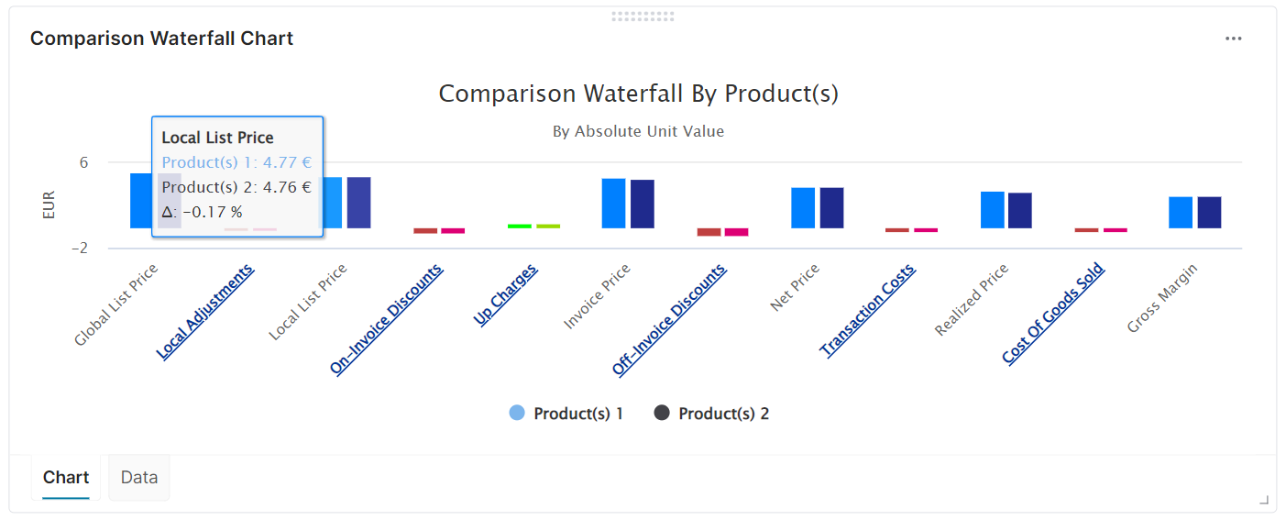The height and width of the screenshot is (520, 1286).
Task: Click the On-Invoice Discounts axis link
Action: pos(387,317)
